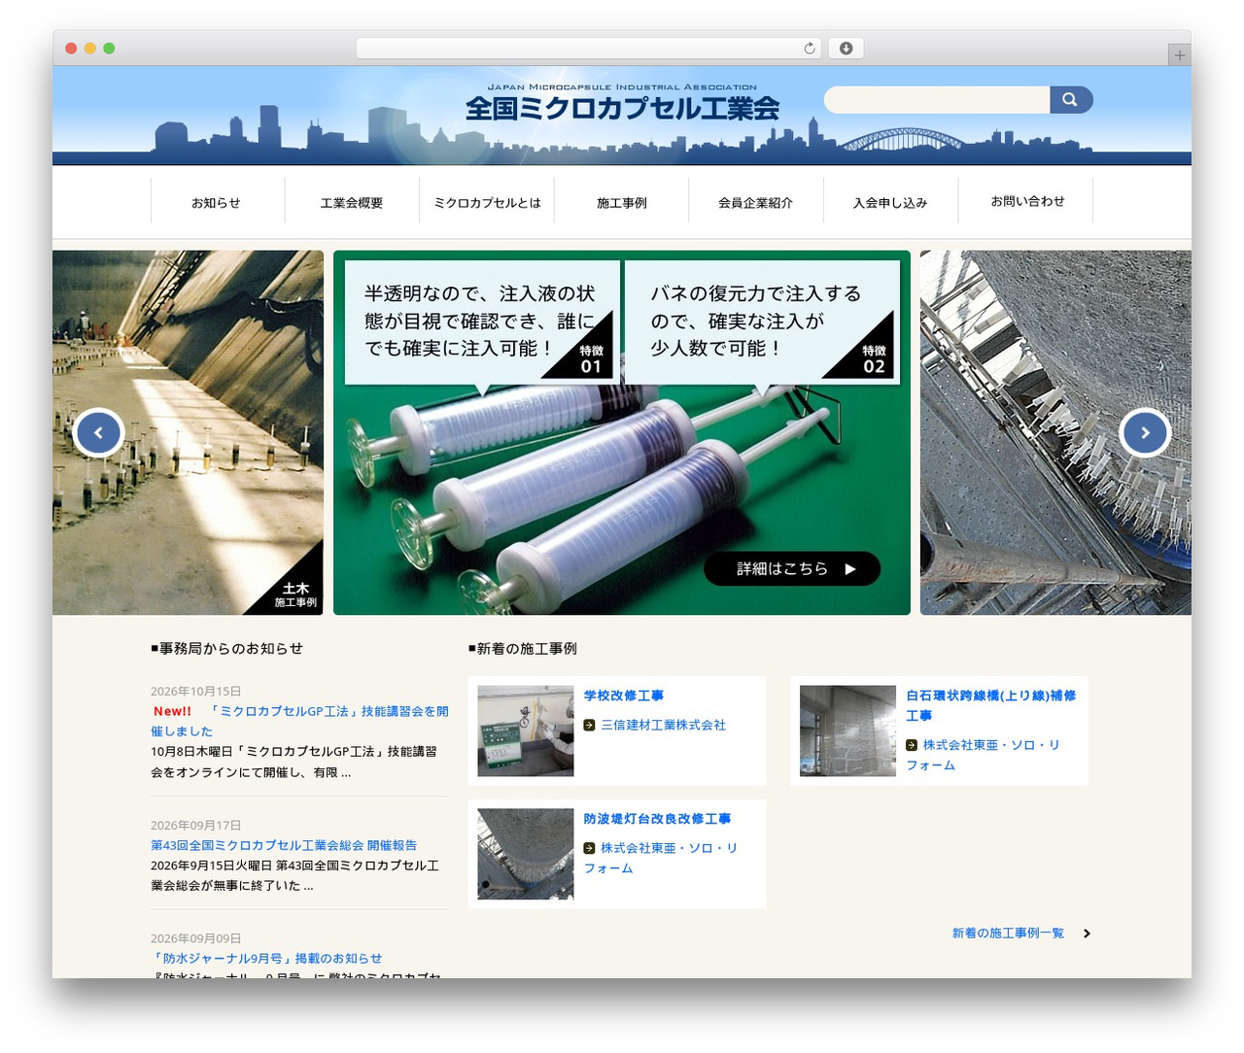Open the ミクロカプセルとは menu item
Screen dimensions: 1244x1053
pyautogui.click(x=487, y=203)
